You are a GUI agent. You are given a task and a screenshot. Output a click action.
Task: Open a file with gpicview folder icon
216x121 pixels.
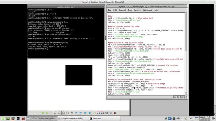[x=94, y=113]
